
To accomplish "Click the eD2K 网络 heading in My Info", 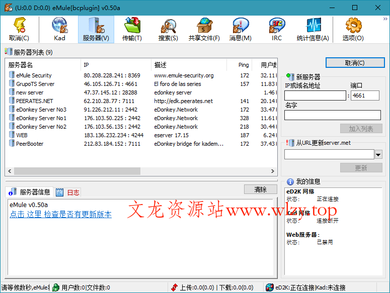I will tap(300, 191).
